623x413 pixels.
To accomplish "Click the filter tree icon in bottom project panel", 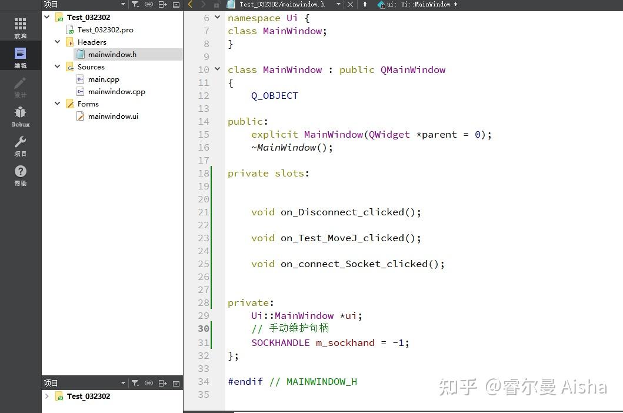I will [135, 383].
